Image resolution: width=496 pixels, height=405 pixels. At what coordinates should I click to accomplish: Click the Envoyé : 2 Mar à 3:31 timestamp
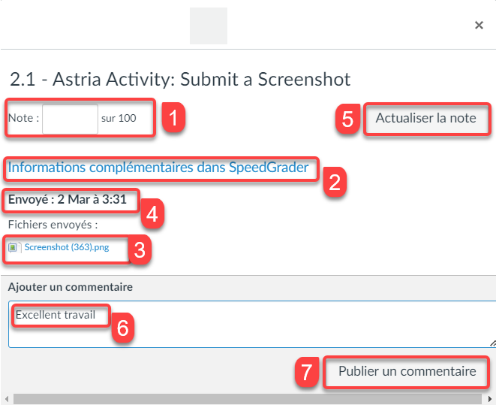pos(68,199)
